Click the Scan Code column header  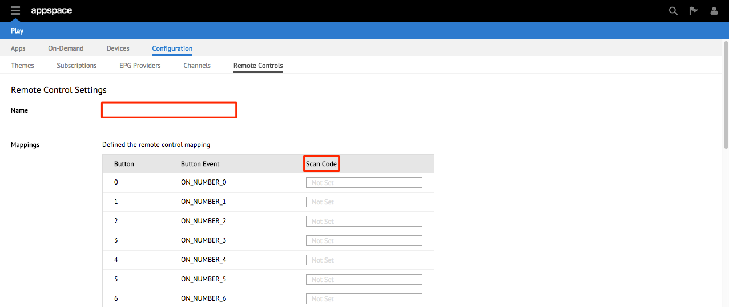point(321,164)
